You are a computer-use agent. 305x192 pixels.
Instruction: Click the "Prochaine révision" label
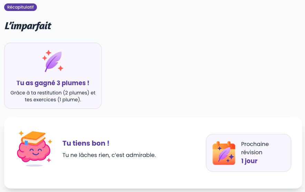pyautogui.click(x=255, y=148)
